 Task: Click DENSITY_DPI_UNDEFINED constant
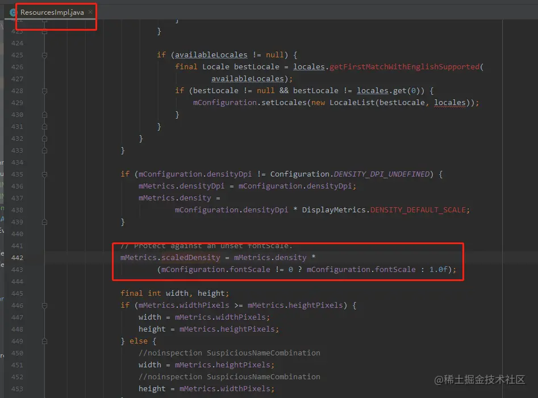(381, 174)
